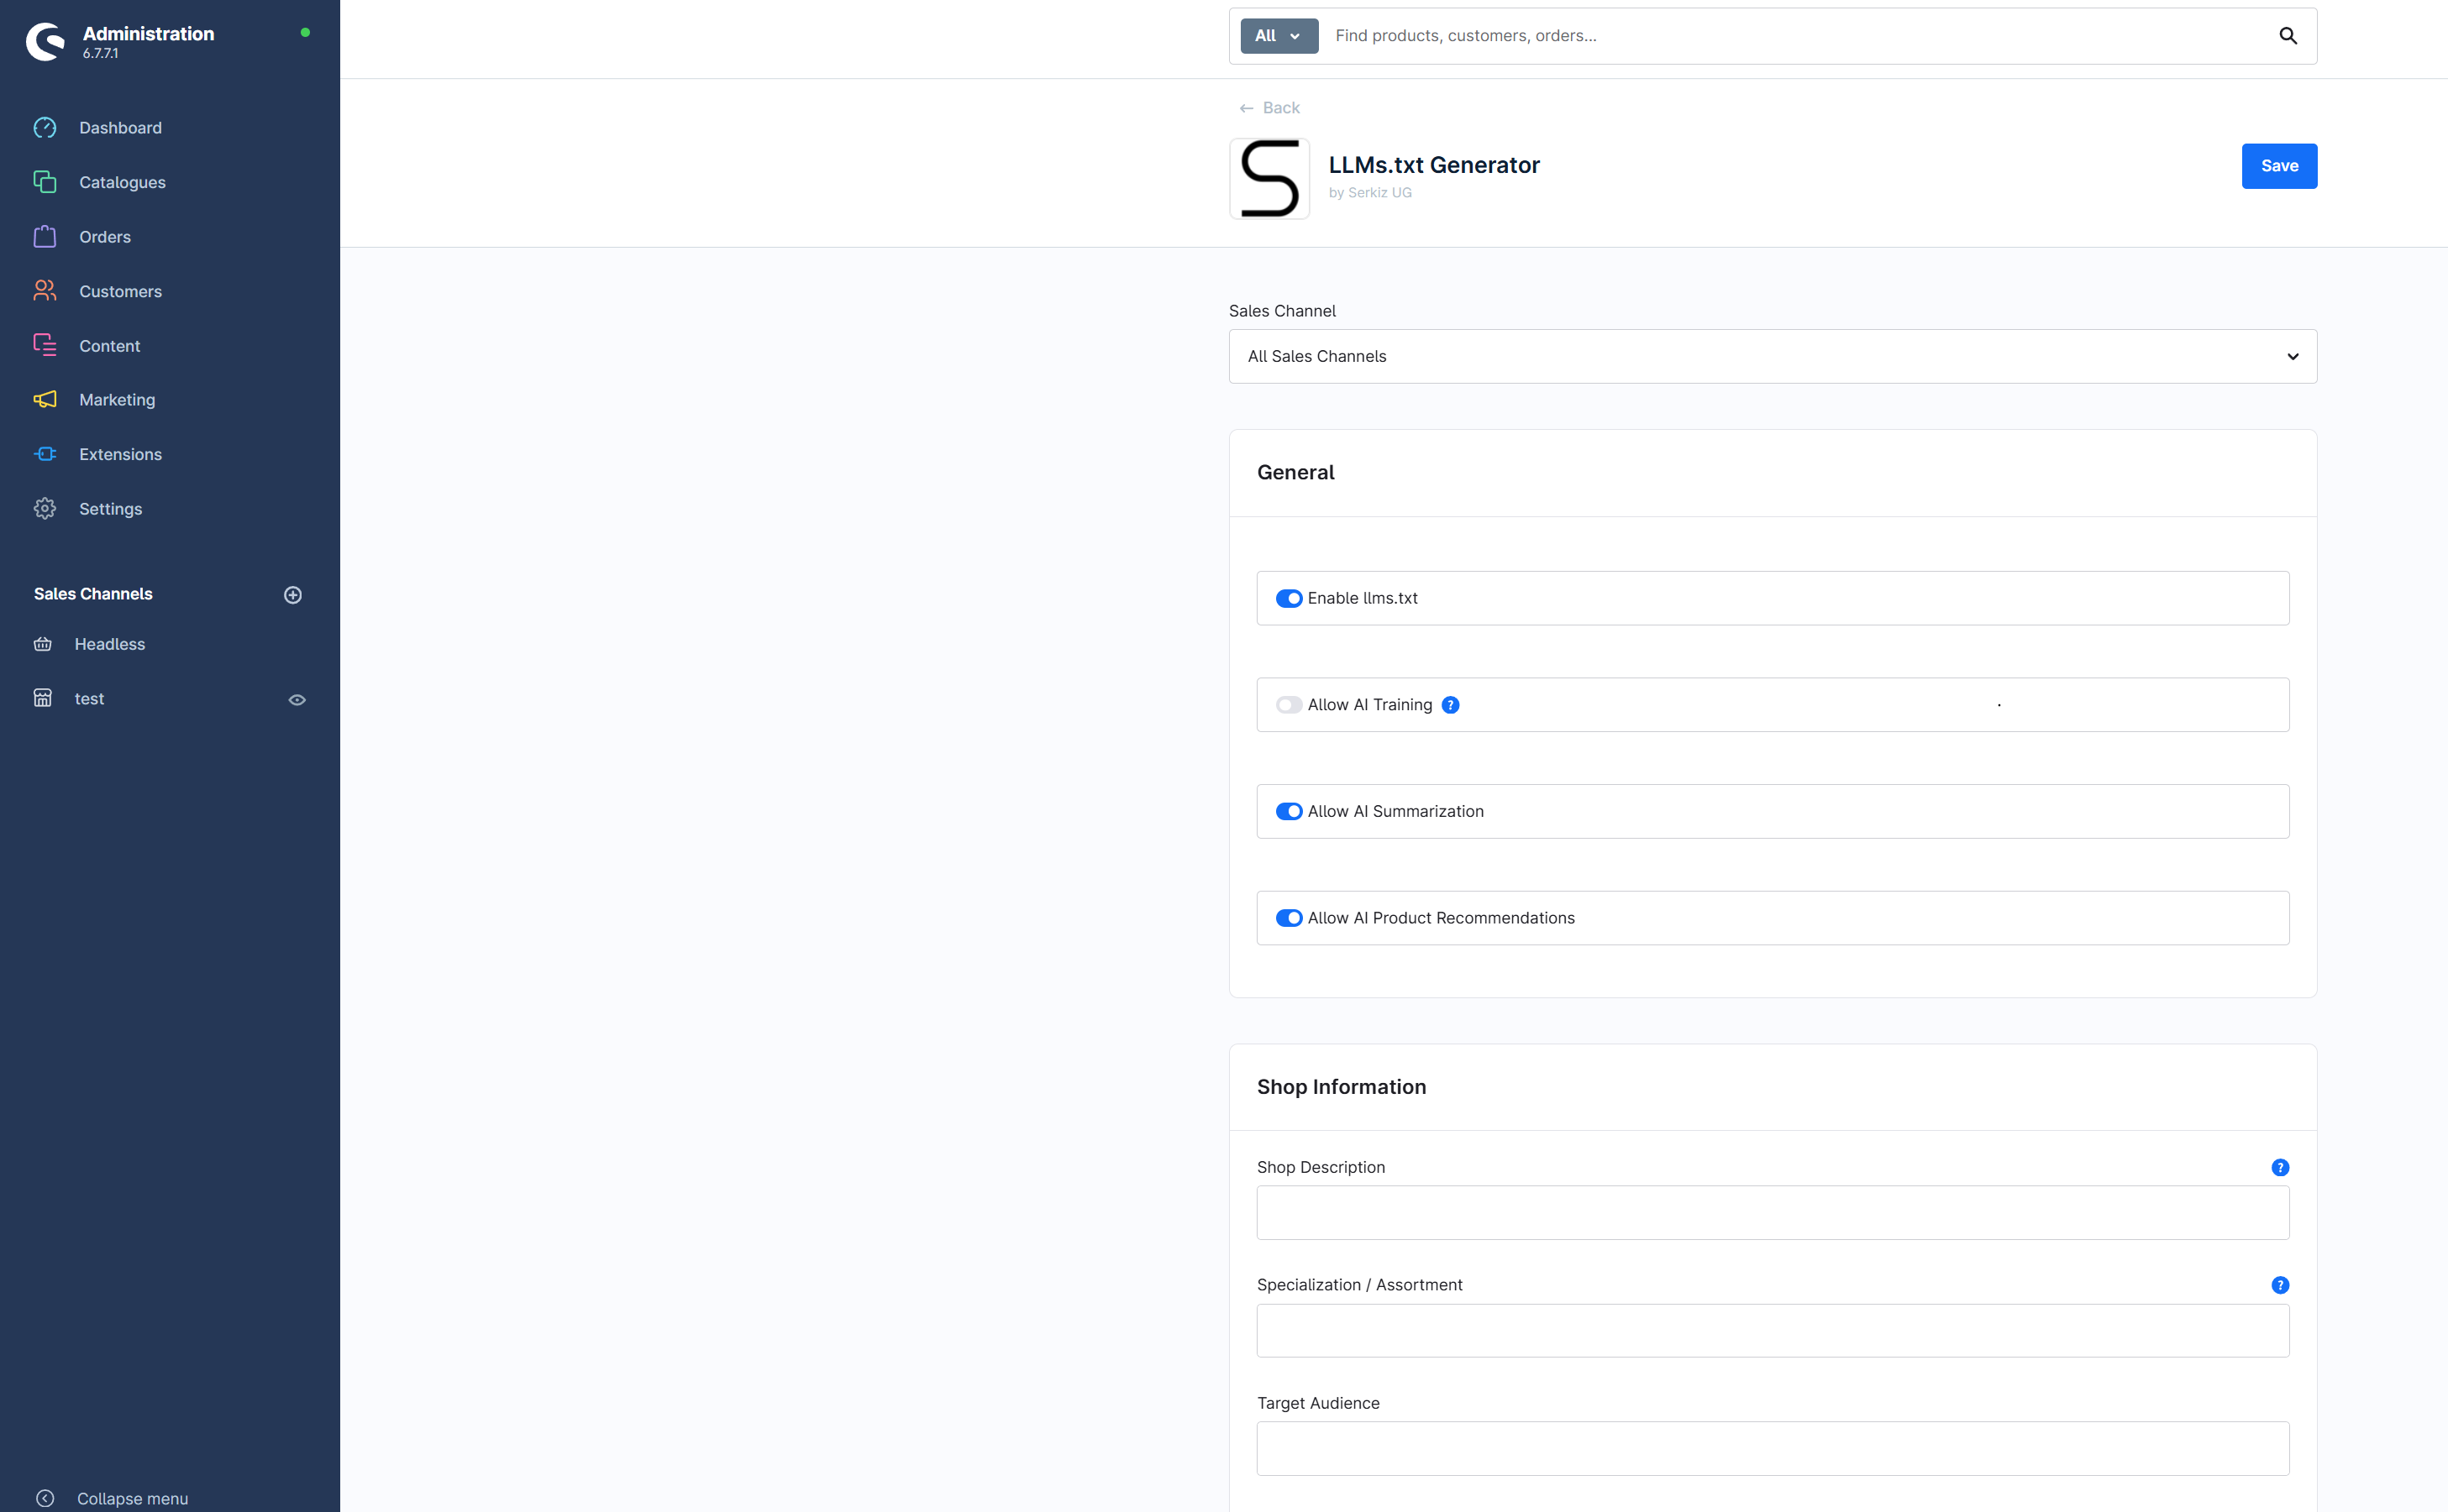
Task: Disable the Enable llms.txt toggle
Action: tap(1289, 599)
